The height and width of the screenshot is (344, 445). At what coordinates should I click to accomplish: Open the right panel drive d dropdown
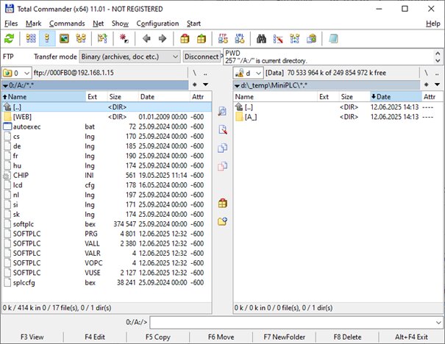click(249, 73)
